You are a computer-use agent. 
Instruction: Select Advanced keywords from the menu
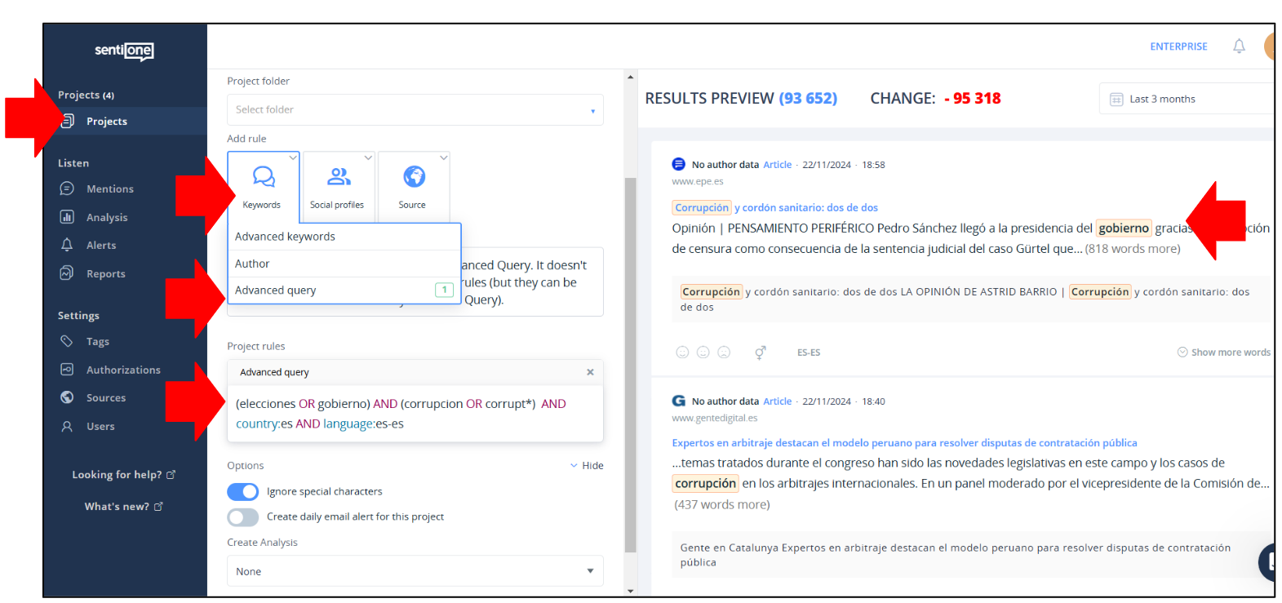click(x=344, y=237)
